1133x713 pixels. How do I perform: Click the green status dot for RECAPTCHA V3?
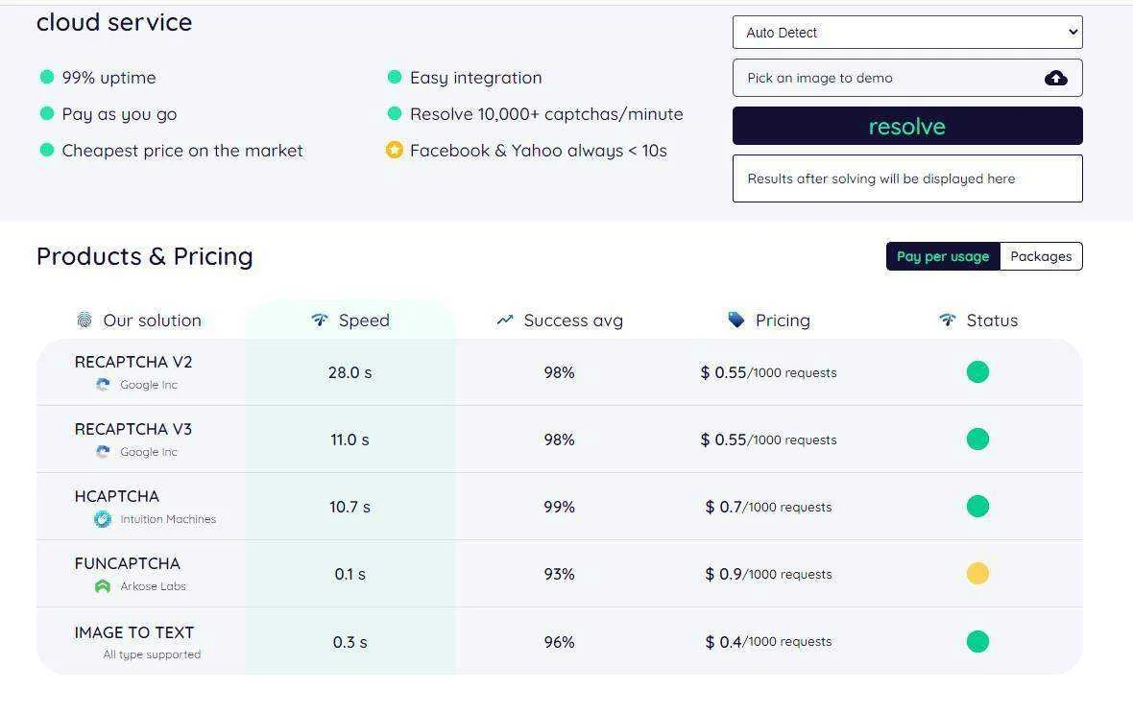[x=977, y=440]
